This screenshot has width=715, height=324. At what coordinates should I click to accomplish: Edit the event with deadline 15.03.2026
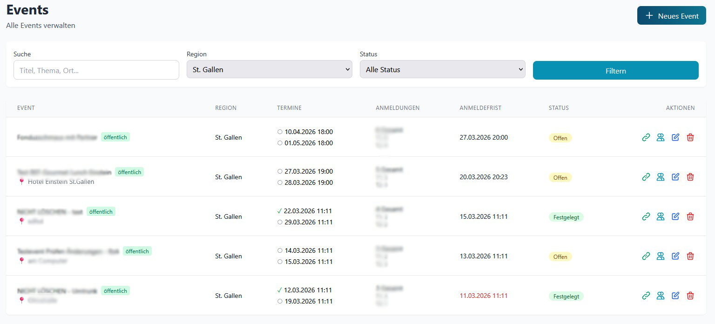pyautogui.click(x=675, y=216)
